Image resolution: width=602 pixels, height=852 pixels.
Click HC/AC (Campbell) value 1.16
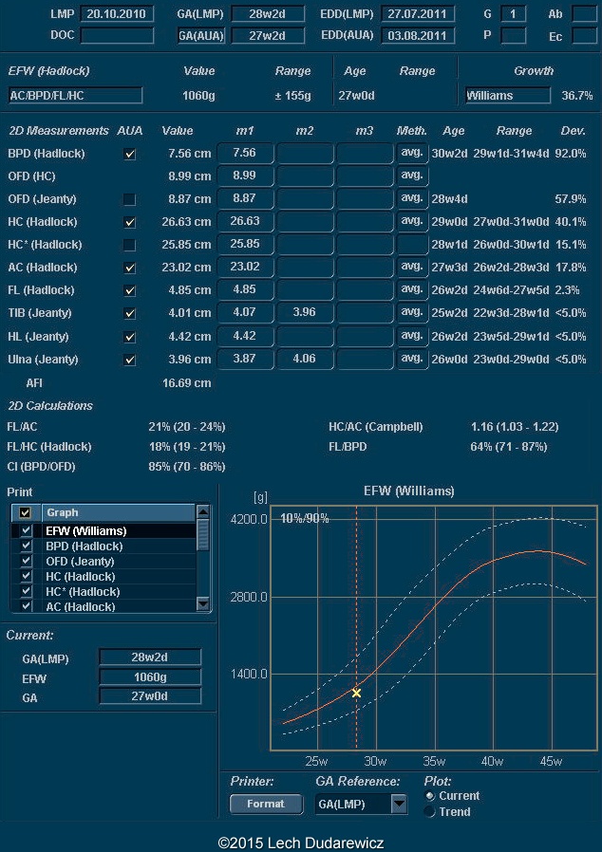pyautogui.click(x=480, y=427)
